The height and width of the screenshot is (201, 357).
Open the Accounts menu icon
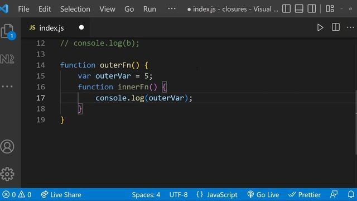click(7, 146)
